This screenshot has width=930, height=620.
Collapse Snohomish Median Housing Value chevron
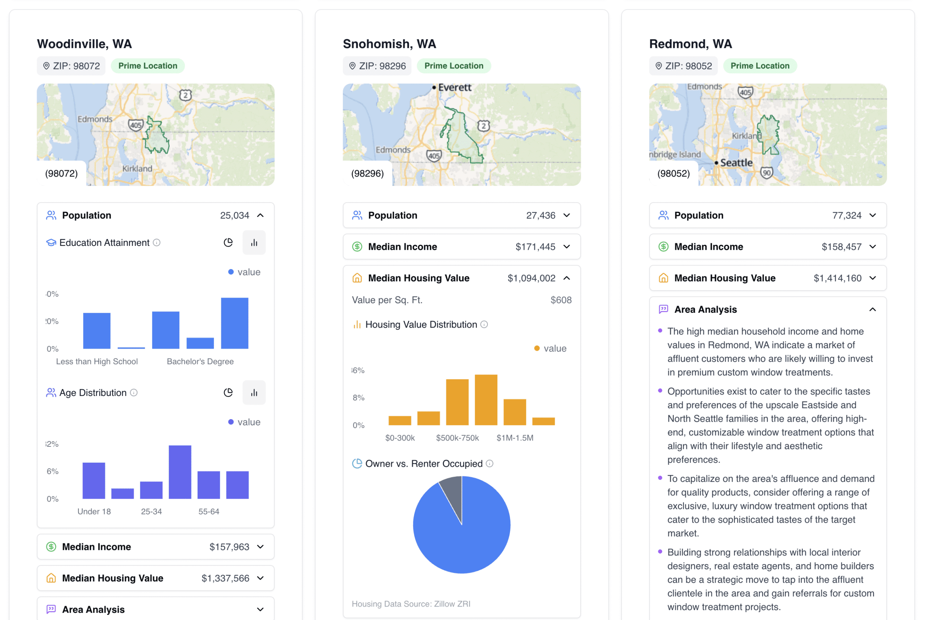click(x=567, y=278)
